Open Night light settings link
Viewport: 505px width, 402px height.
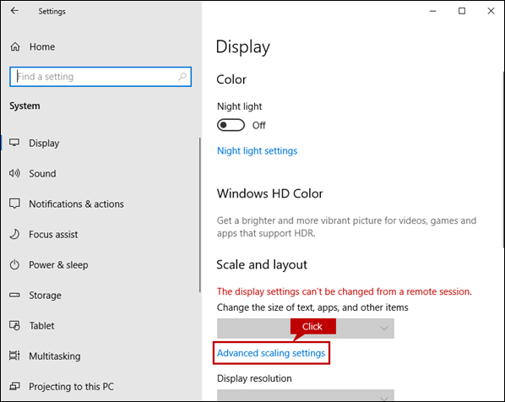coord(257,150)
